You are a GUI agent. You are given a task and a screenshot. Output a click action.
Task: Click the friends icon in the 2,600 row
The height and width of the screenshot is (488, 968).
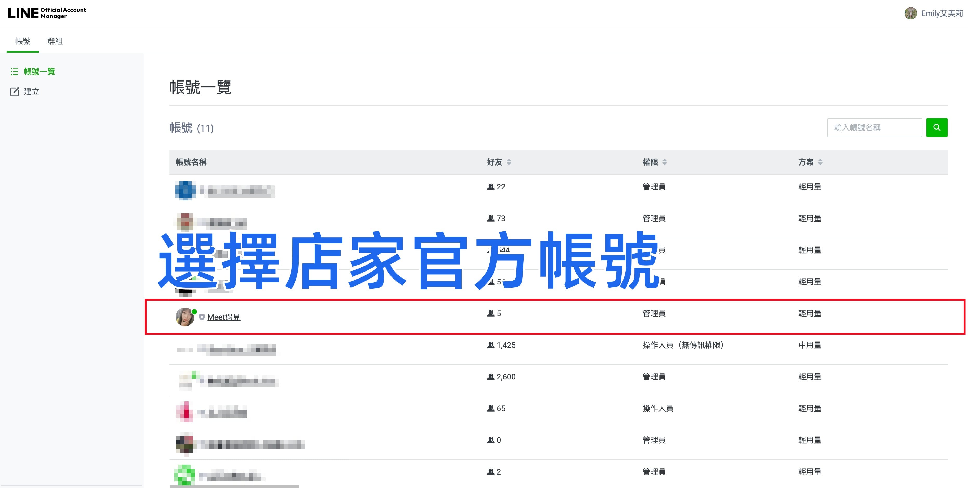tap(490, 376)
